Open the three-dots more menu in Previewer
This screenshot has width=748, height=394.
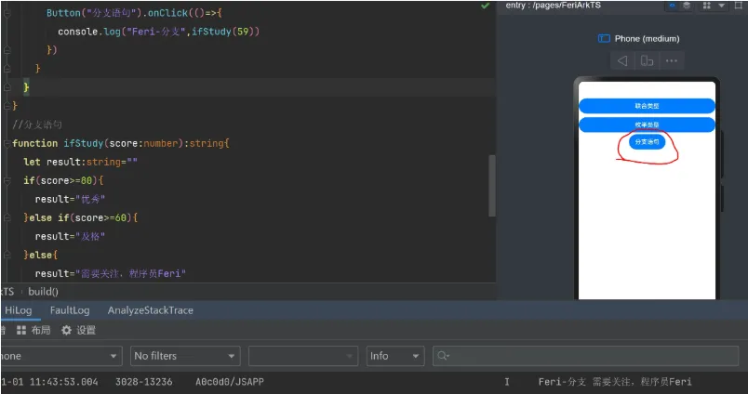click(x=672, y=61)
